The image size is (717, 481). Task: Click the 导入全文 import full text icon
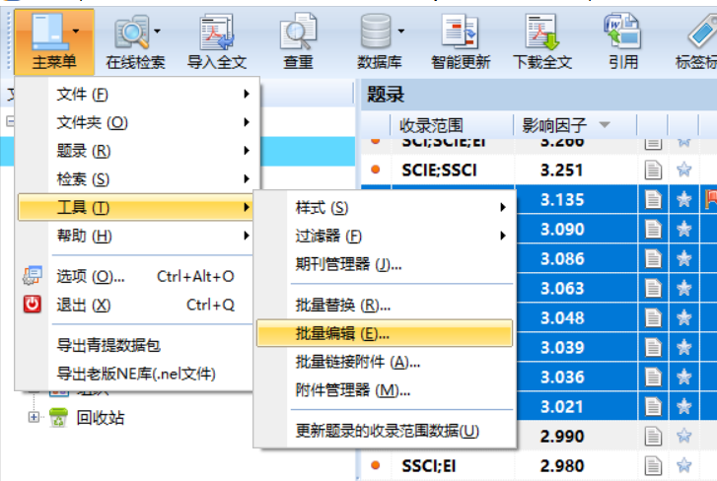[217, 32]
